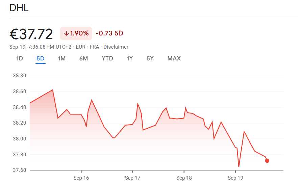Click the red down arrow icon

click(67, 33)
